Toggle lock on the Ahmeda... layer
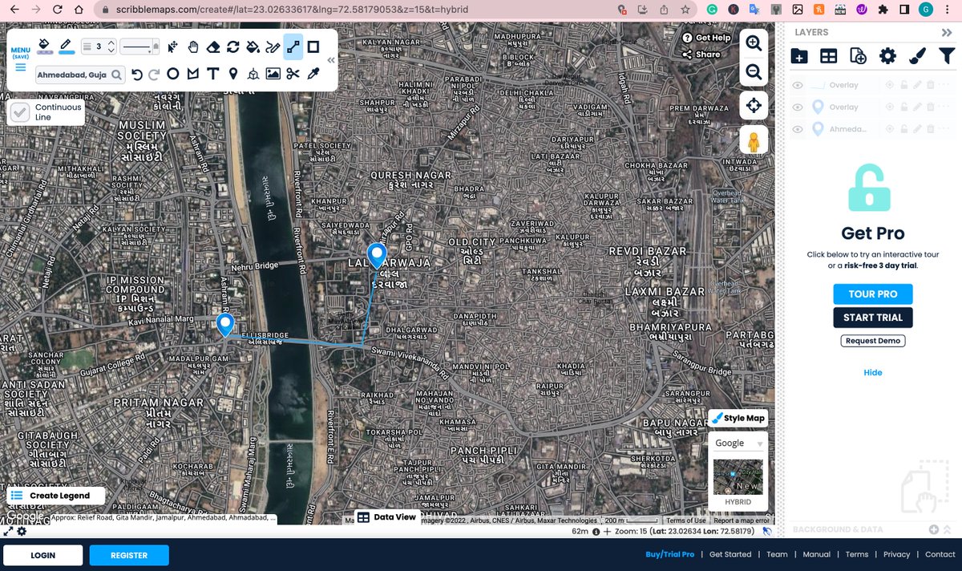The width and height of the screenshot is (962, 571). coord(903,129)
